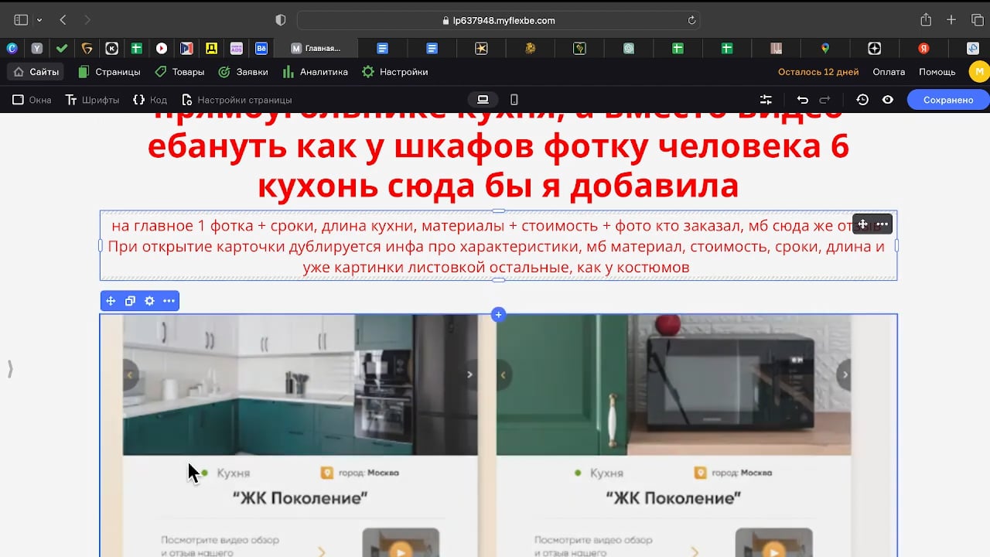990x557 pixels.
Task: Click the move block handle icon
Action: (x=111, y=301)
